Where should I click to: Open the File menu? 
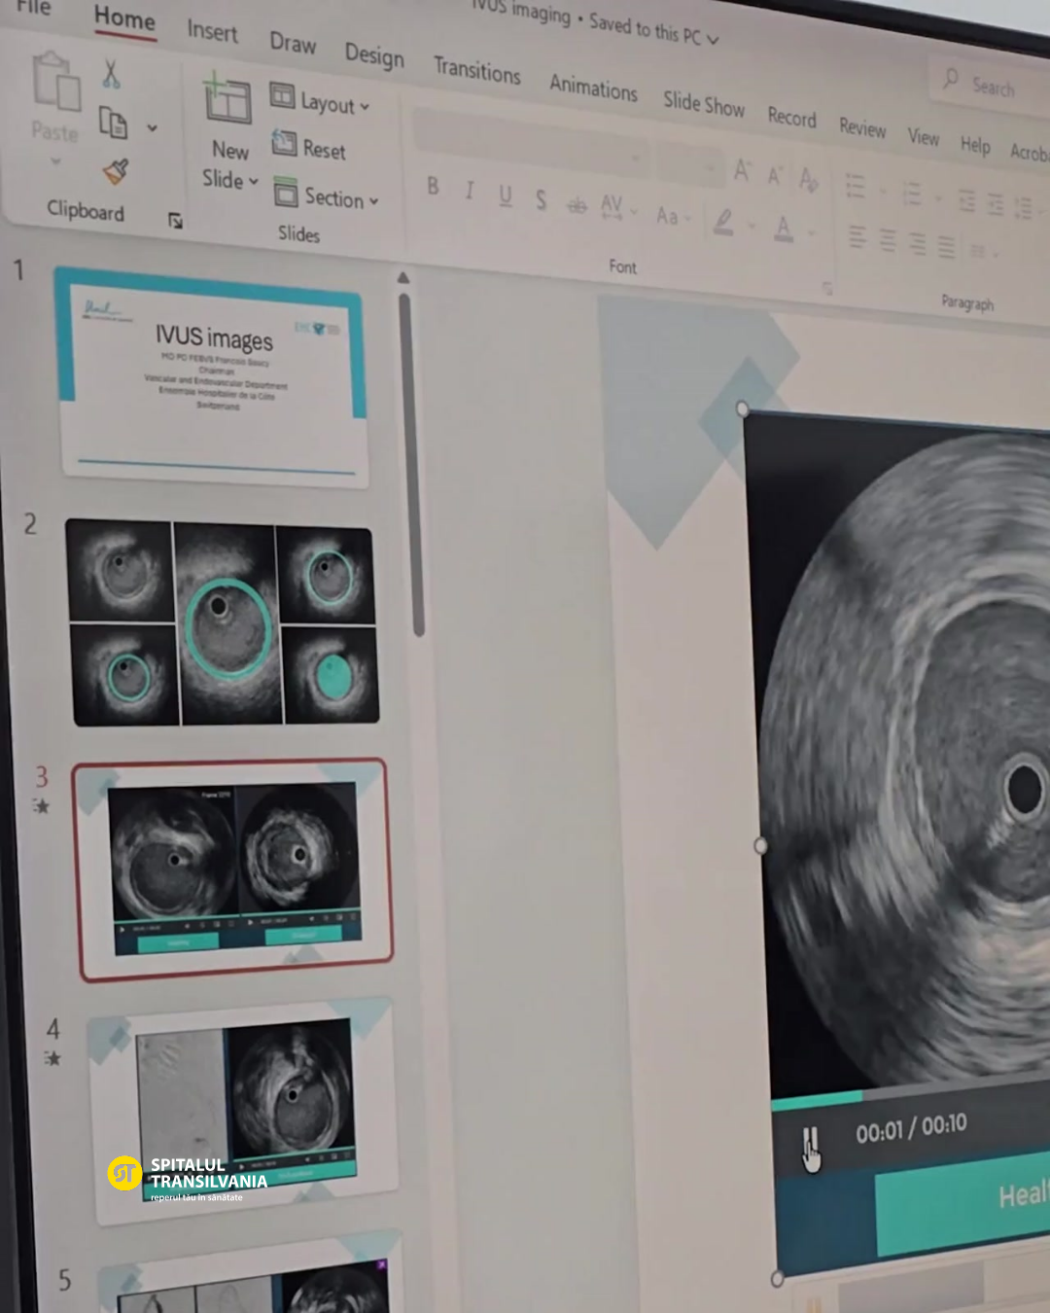tap(33, 8)
